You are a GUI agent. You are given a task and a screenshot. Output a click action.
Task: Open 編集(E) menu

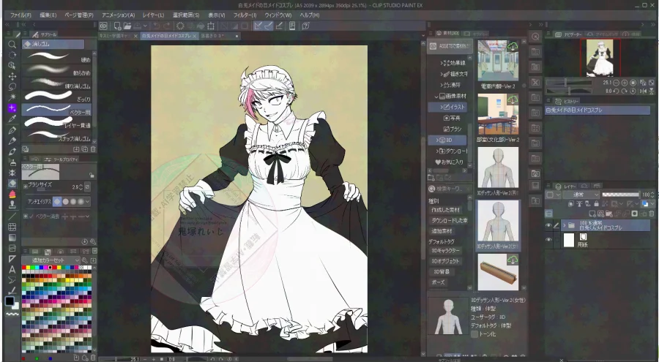[48, 15]
